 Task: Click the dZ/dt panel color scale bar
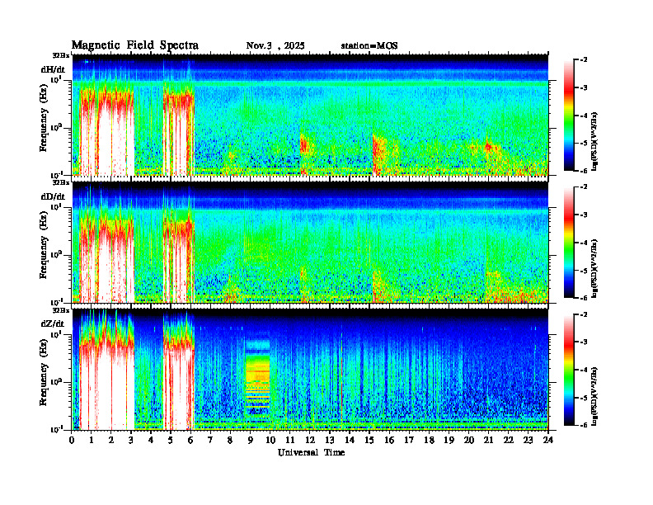[569, 370]
